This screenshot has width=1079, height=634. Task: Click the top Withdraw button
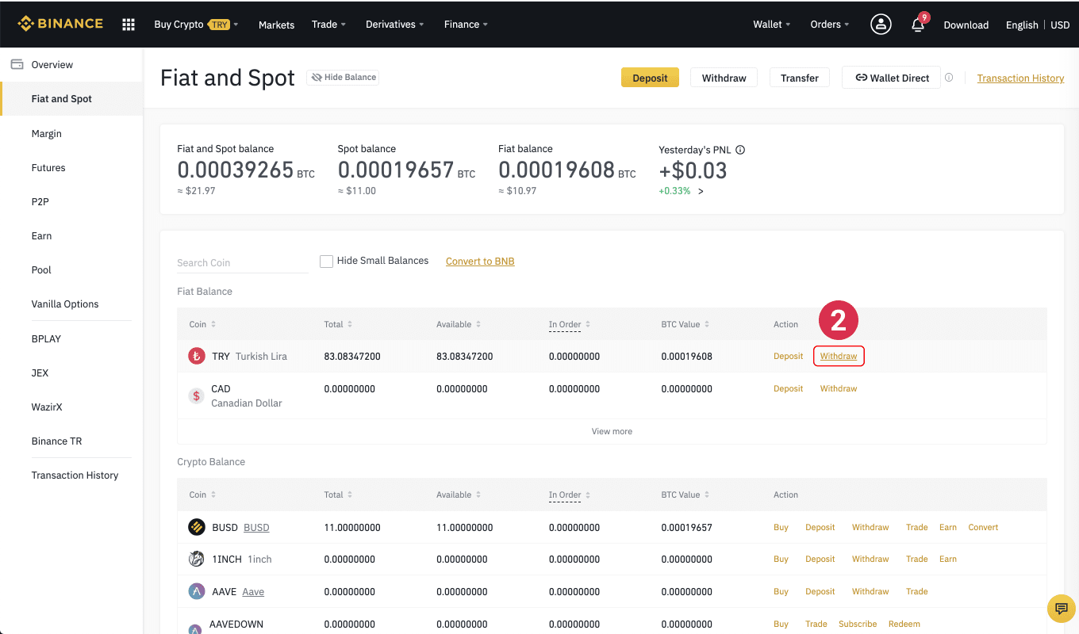[x=724, y=78]
